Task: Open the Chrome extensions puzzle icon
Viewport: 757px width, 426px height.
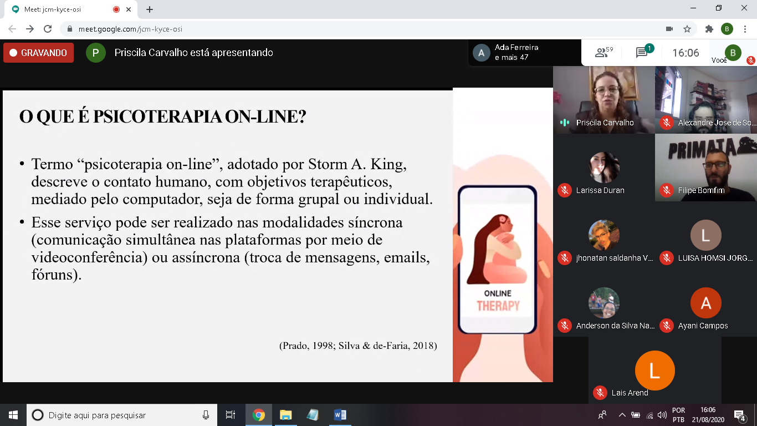Action: pyautogui.click(x=709, y=29)
